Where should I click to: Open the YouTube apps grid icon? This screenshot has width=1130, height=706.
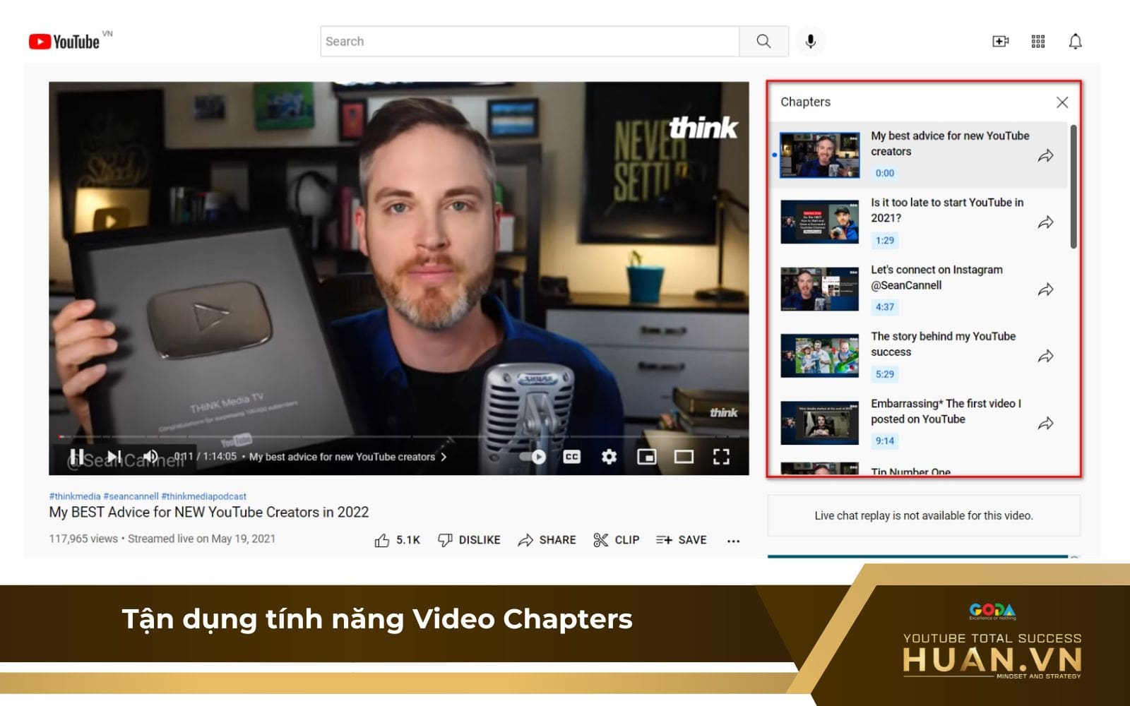click(x=1038, y=42)
